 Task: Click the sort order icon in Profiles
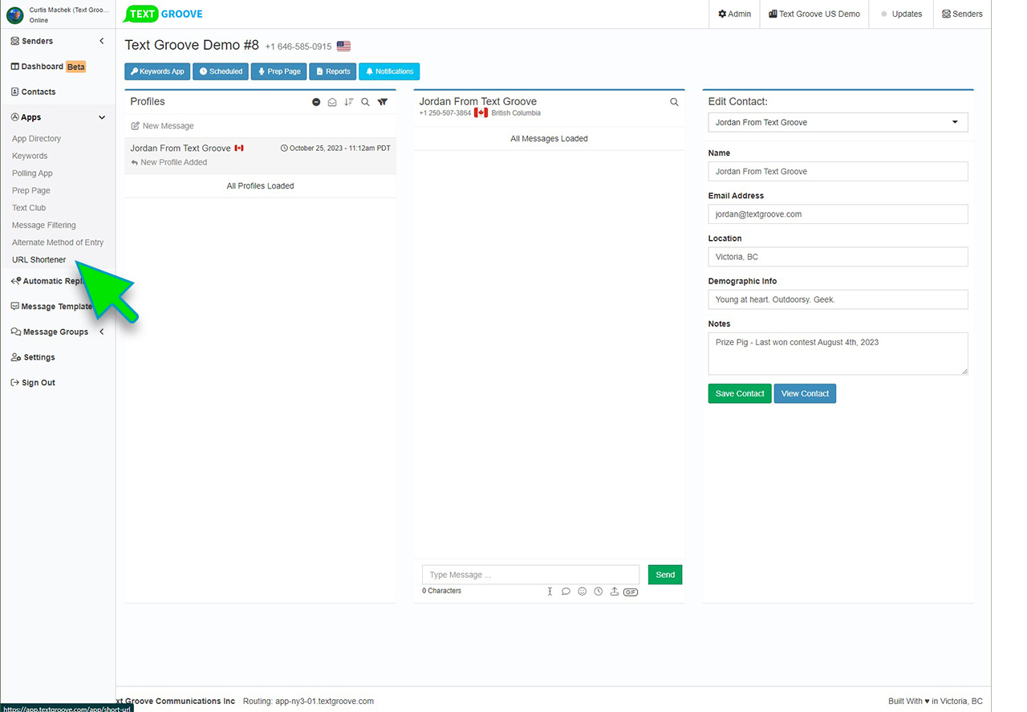point(348,102)
